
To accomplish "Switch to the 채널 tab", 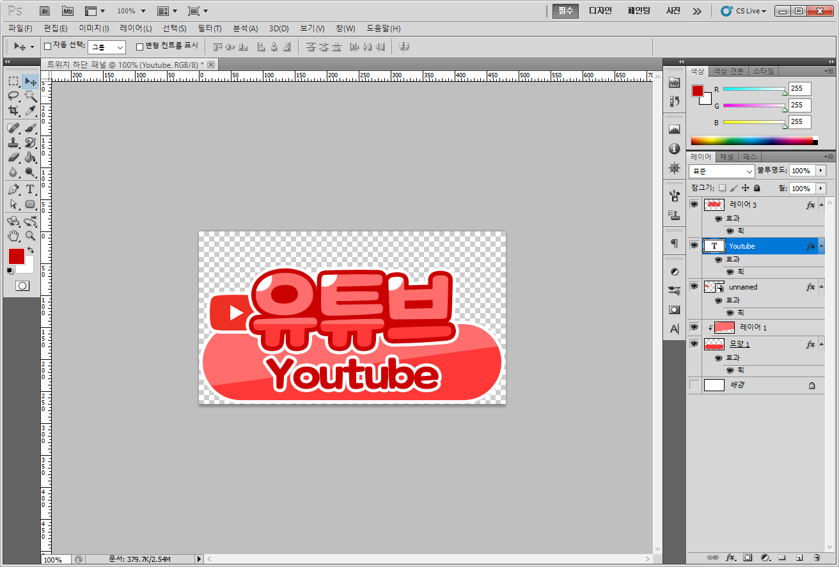I will point(726,157).
